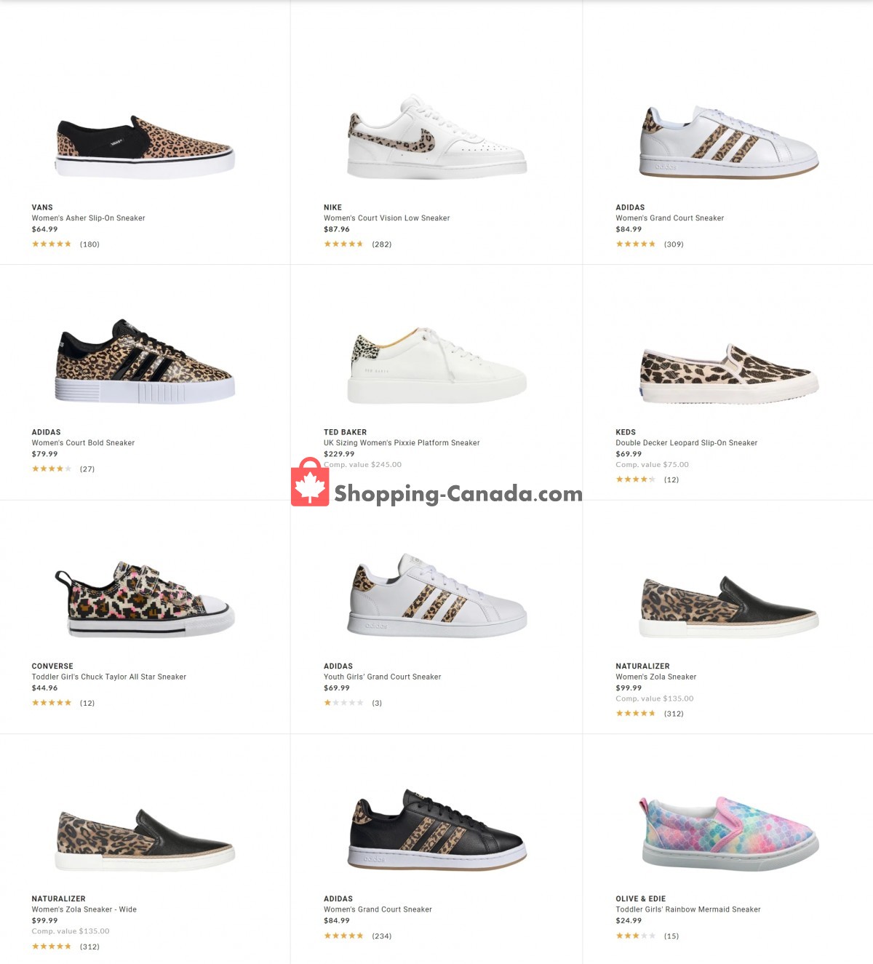Click the Youth Girls' Grand Court Sneaker title
The width and height of the screenshot is (873, 964).
(x=382, y=677)
